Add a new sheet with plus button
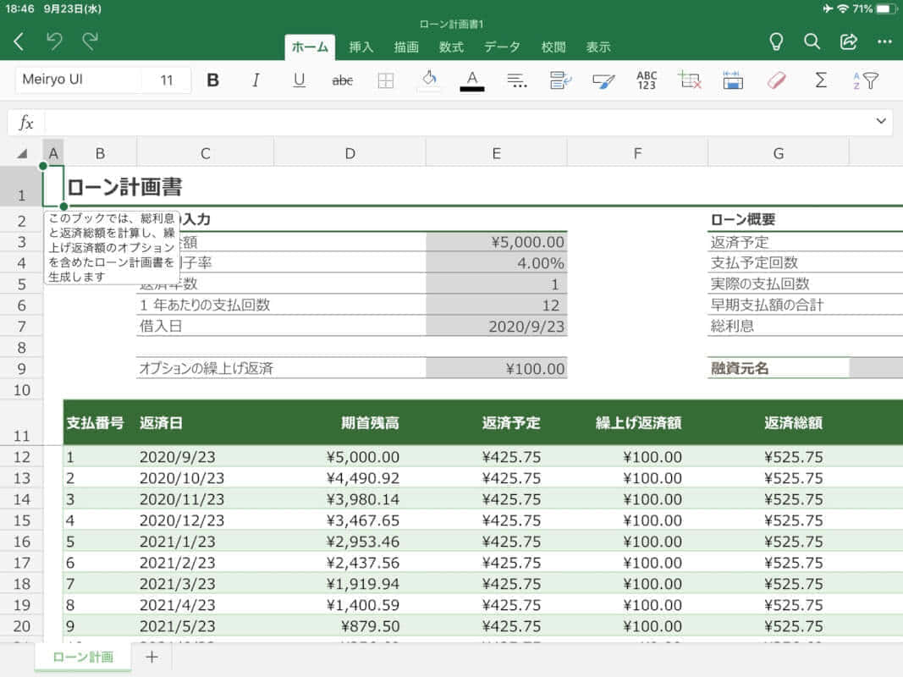This screenshot has width=903, height=677. (151, 657)
